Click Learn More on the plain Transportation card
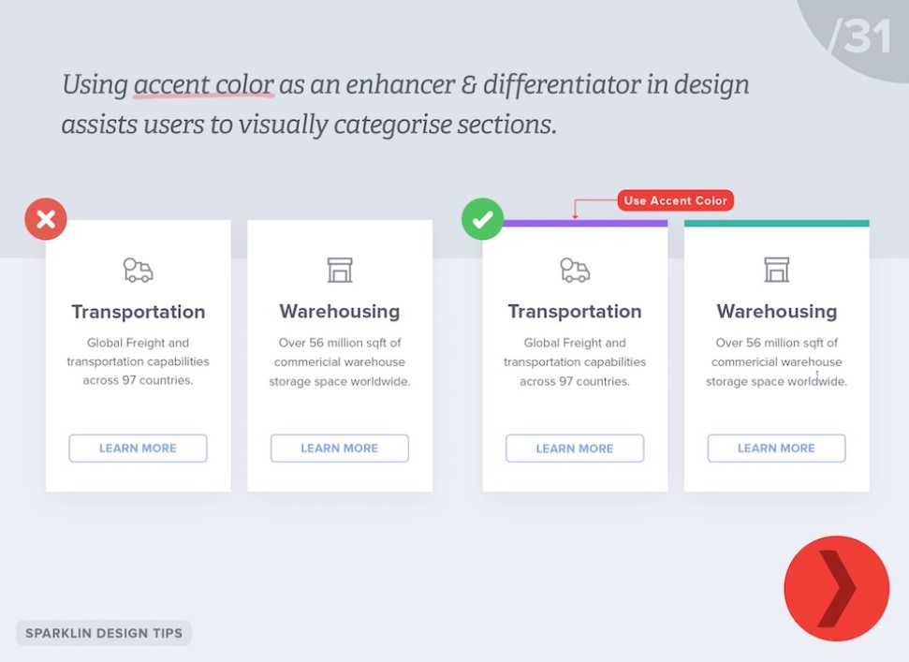Image resolution: width=909 pixels, height=662 pixels. click(138, 449)
